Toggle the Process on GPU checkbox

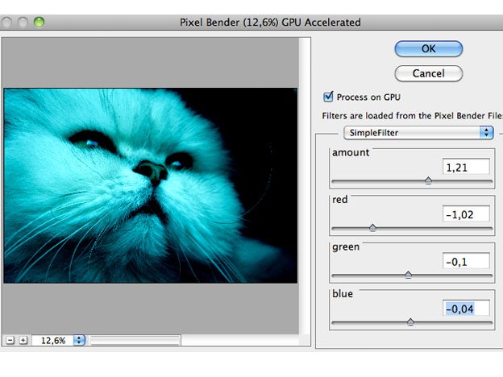(x=328, y=97)
